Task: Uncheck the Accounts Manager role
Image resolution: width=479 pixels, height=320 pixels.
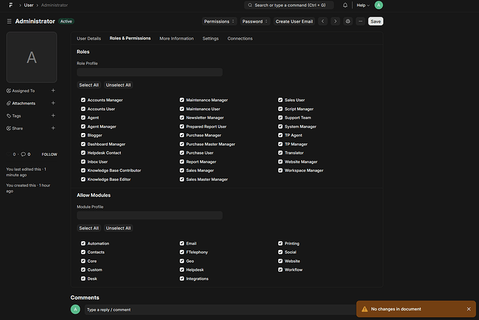Action: (x=83, y=100)
